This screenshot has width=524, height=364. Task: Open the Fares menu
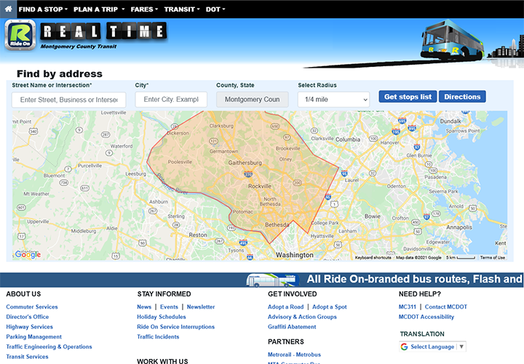tap(144, 9)
